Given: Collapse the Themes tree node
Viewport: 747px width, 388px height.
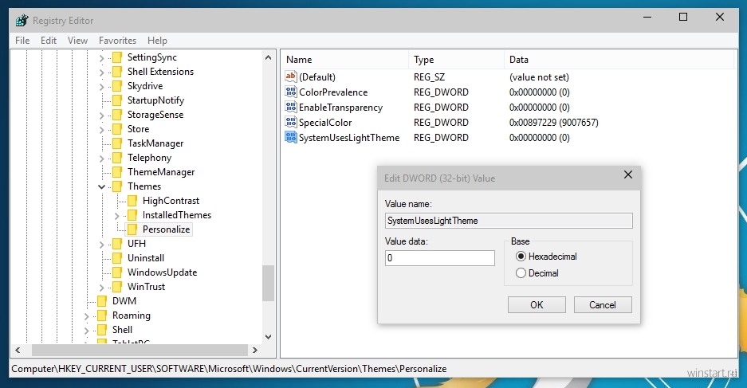Looking at the screenshot, I should (x=102, y=186).
